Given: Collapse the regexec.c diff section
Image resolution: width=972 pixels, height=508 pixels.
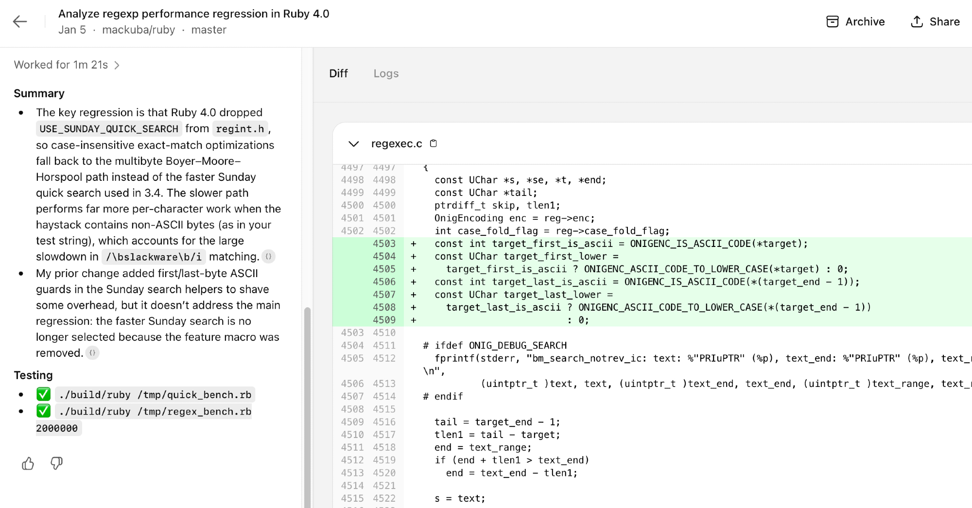Looking at the screenshot, I should [x=353, y=144].
